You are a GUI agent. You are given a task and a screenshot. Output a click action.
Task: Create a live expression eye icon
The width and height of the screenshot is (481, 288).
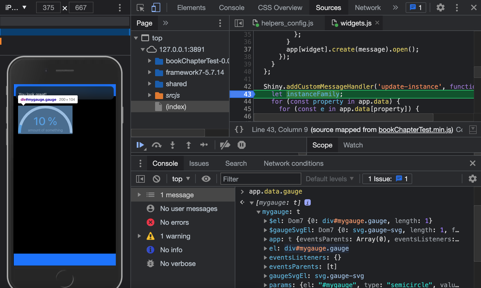[x=206, y=179]
